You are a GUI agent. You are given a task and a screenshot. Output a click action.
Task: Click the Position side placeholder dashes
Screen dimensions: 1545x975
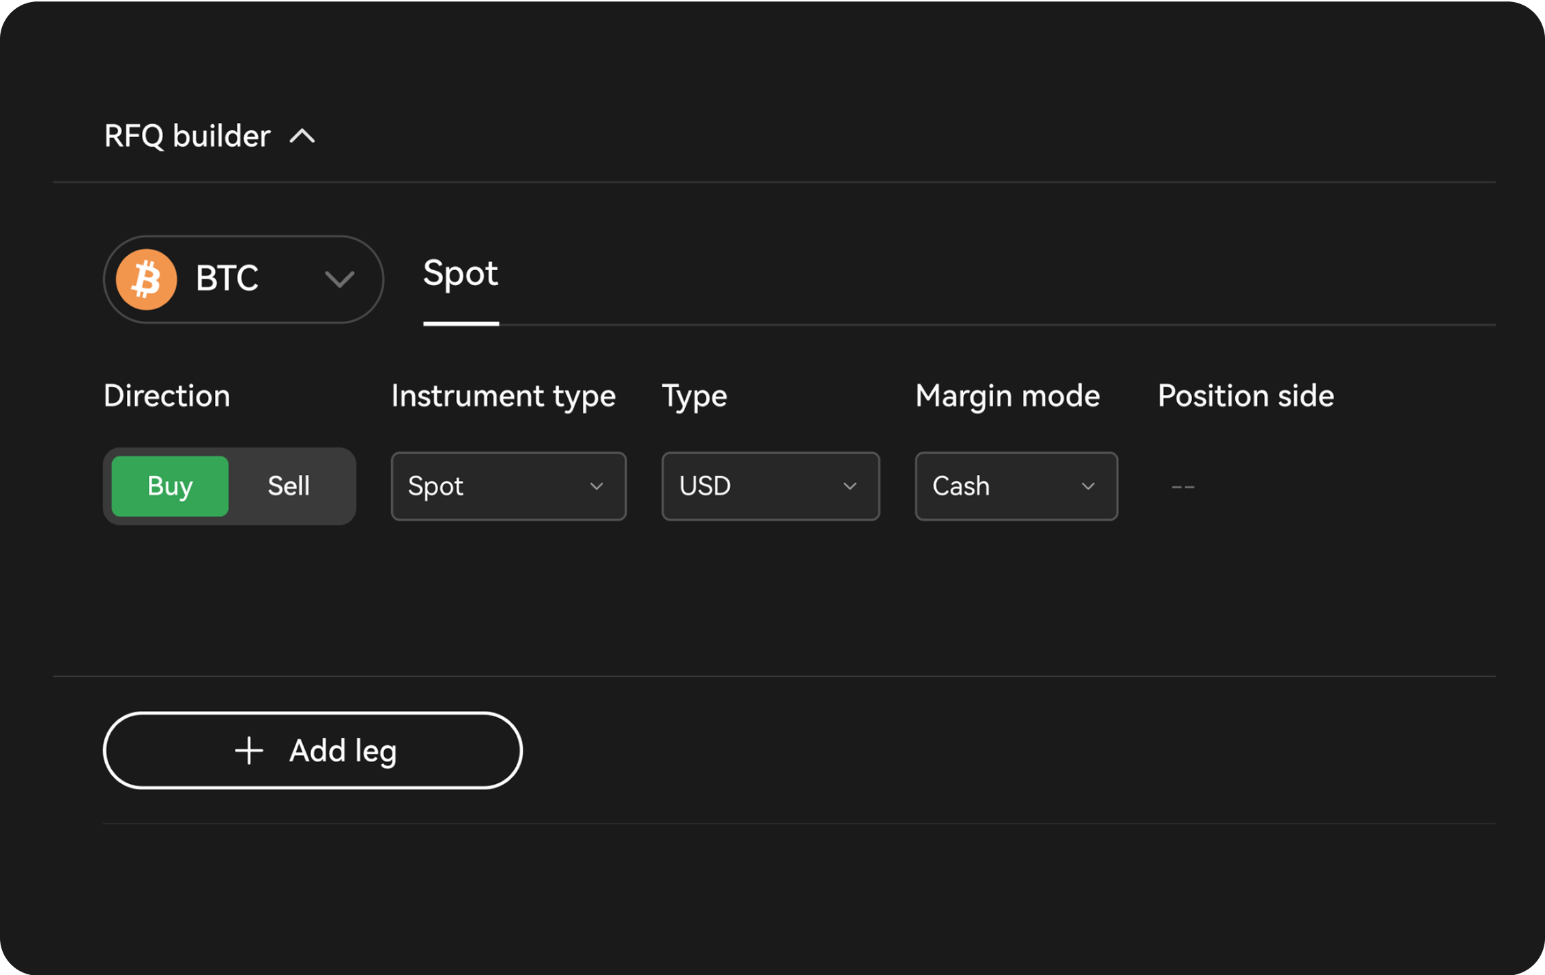tap(1182, 486)
